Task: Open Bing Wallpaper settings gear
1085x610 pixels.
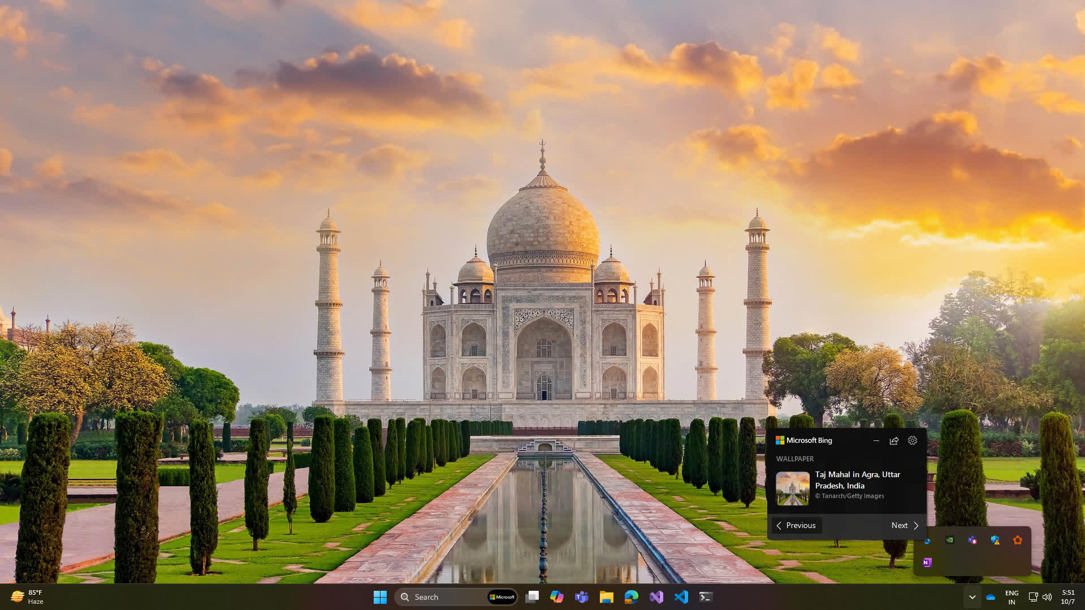Action: (x=912, y=440)
